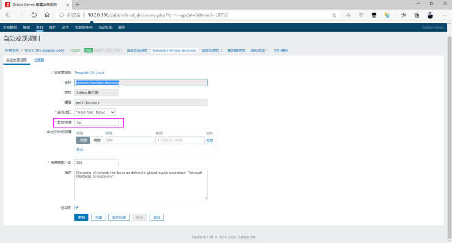Open host 10.0.0.103-magedu-web1 breadcrumb link
Viewport: 452px width, 243px height.
pyautogui.click(x=44, y=51)
